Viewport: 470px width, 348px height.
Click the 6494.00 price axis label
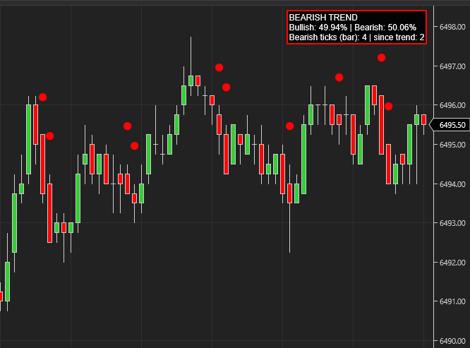[452, 184]
